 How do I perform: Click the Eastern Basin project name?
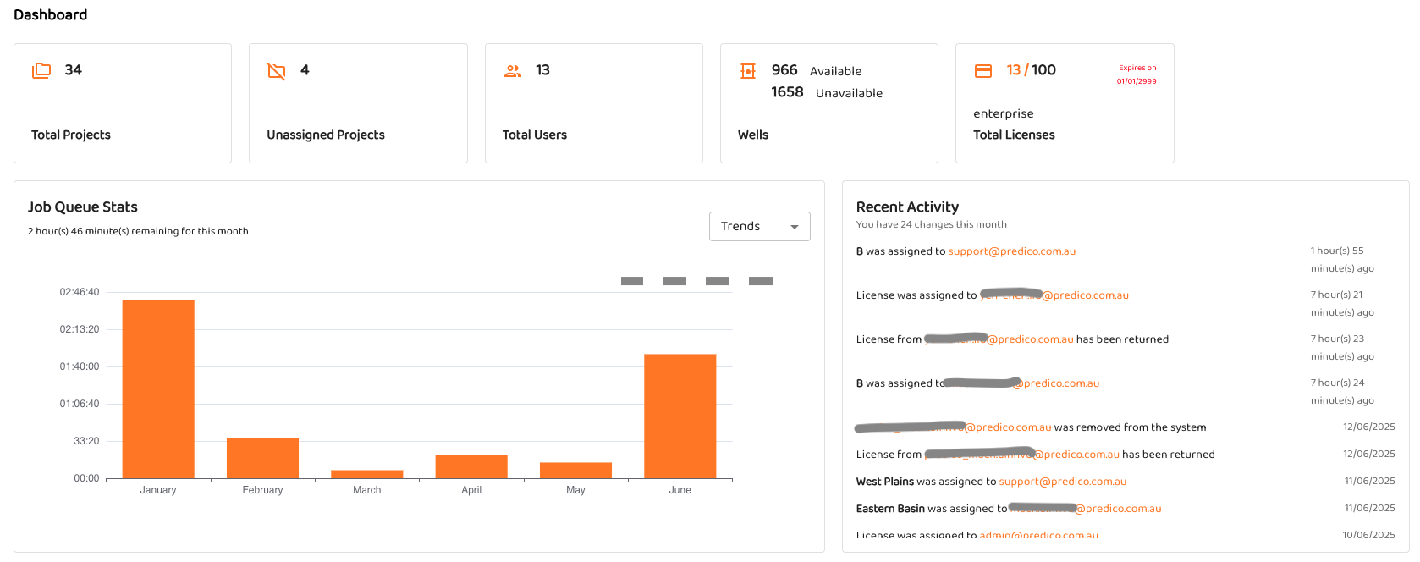890,509
